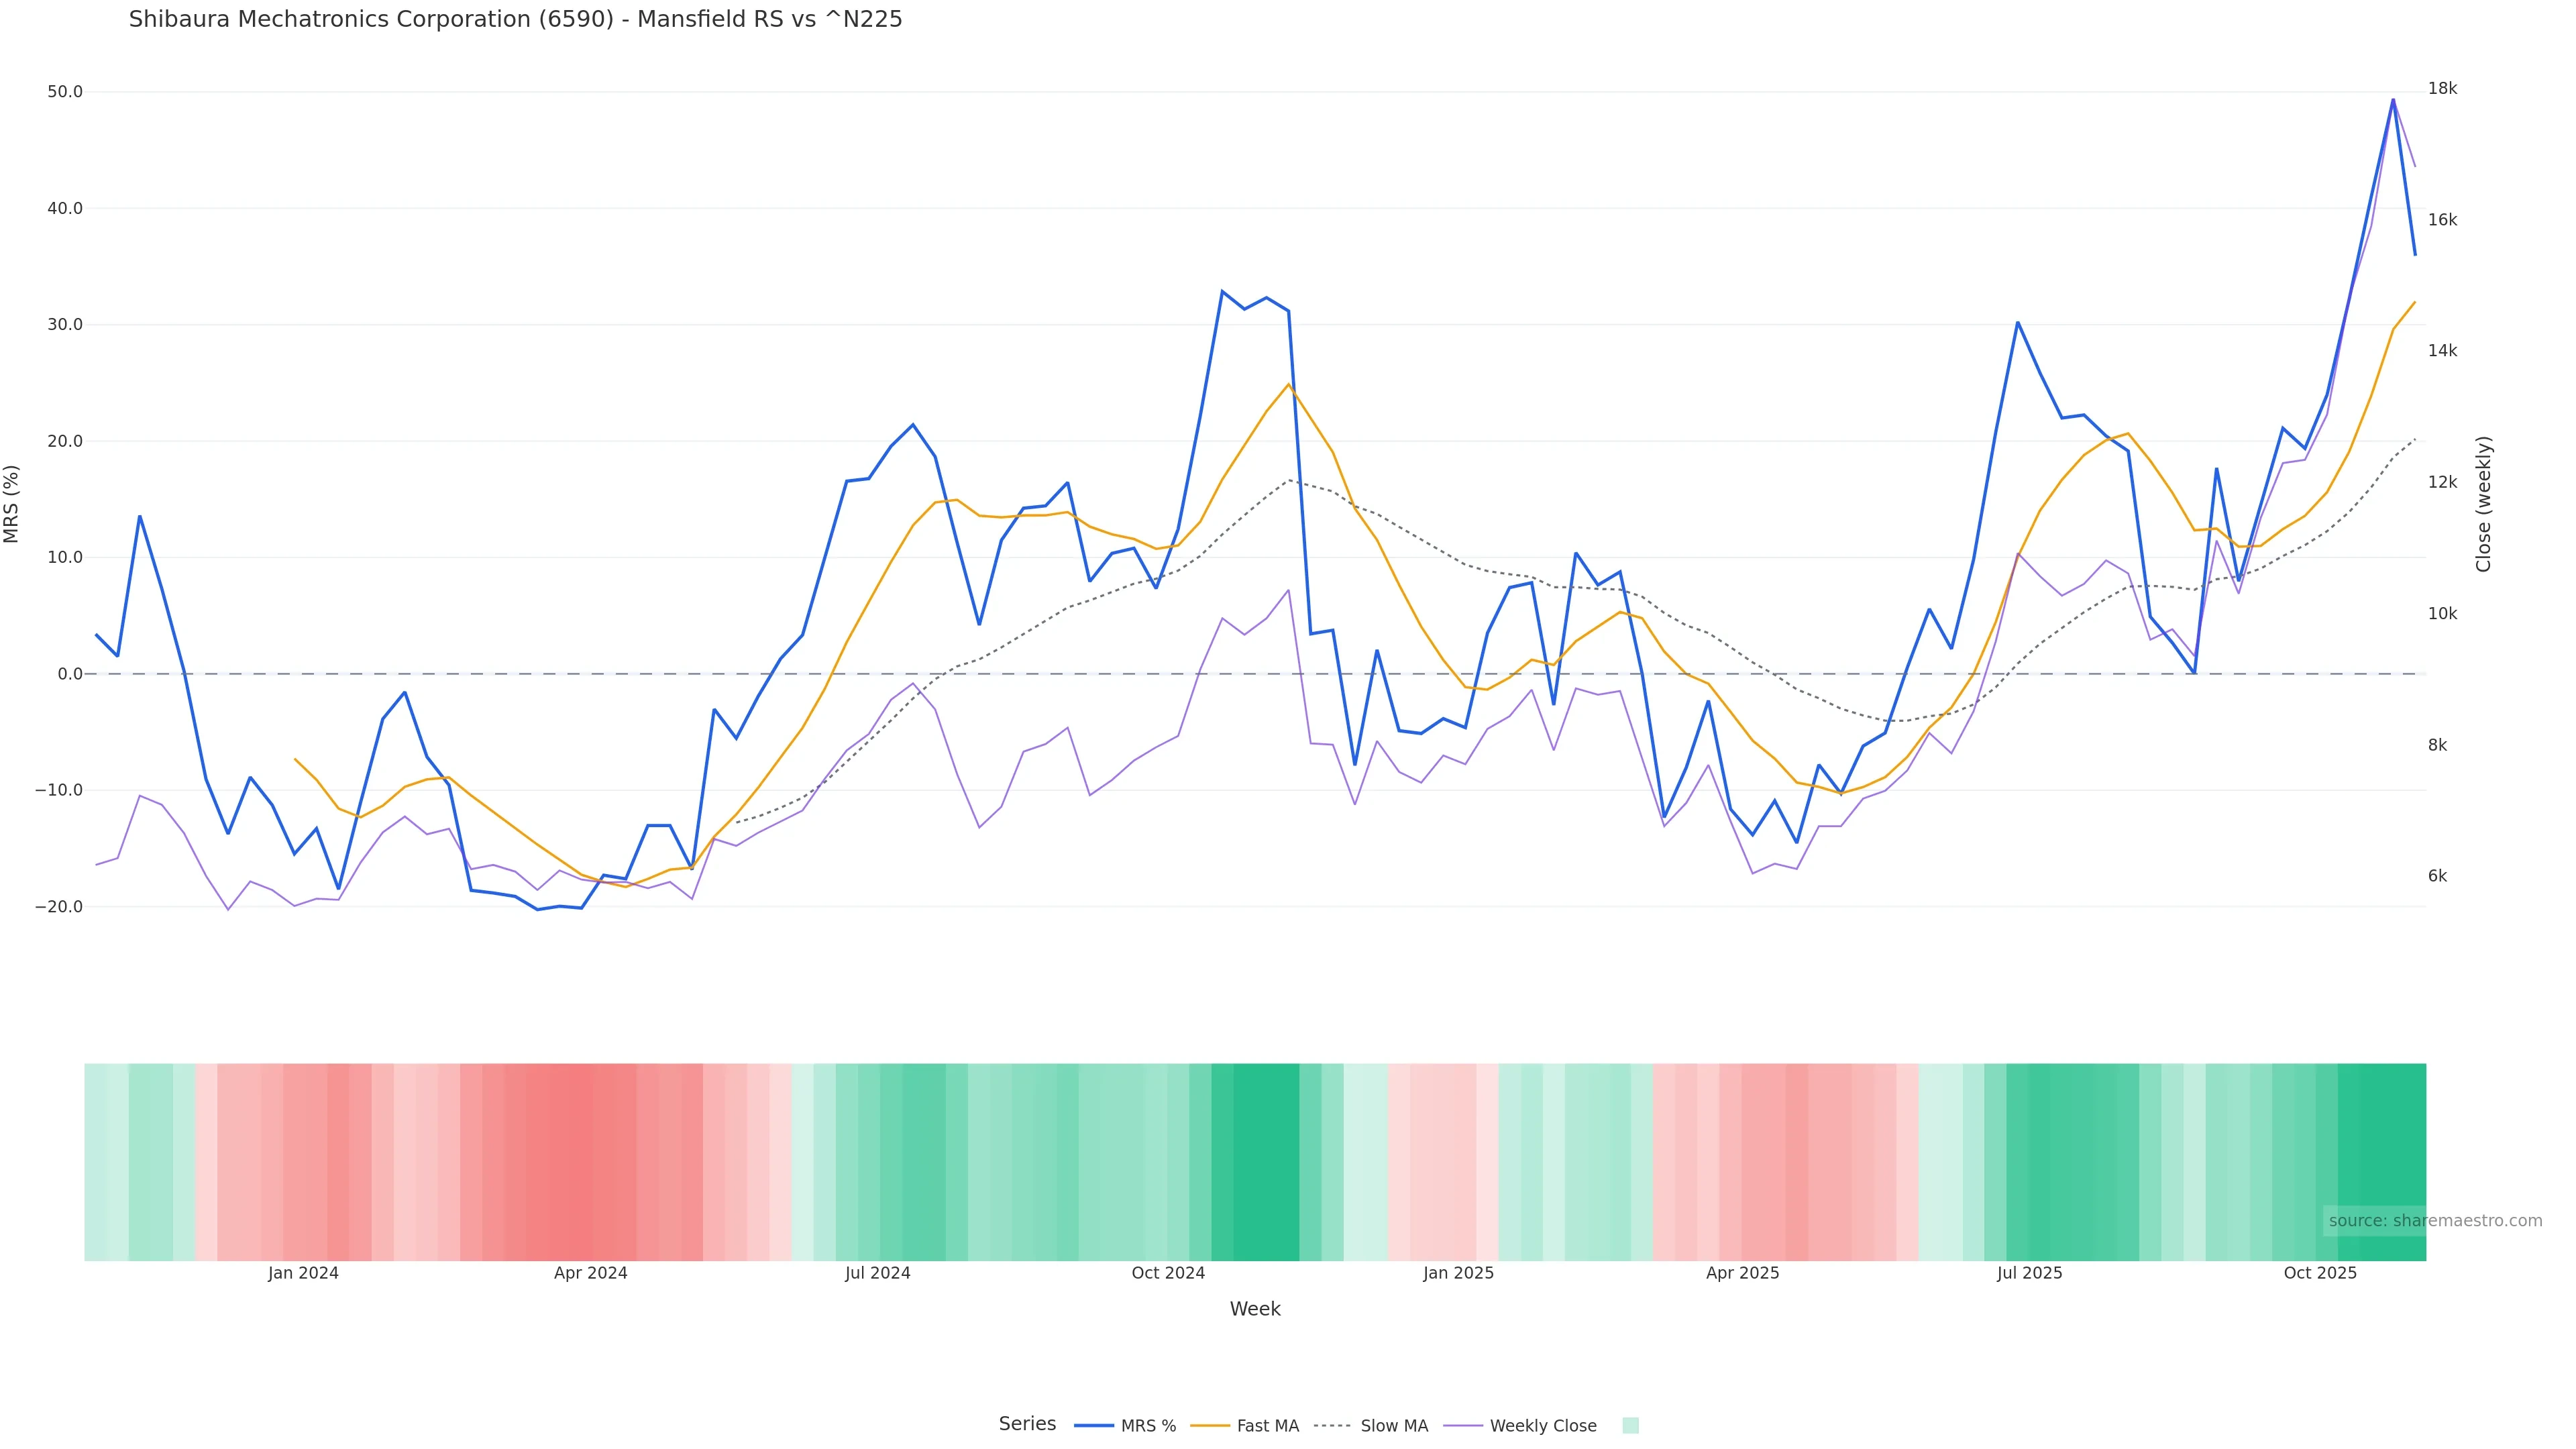The image size is (2576, 1449).
Task: Click the MRS peak point near October 2025
Action: click(2393, 99)
